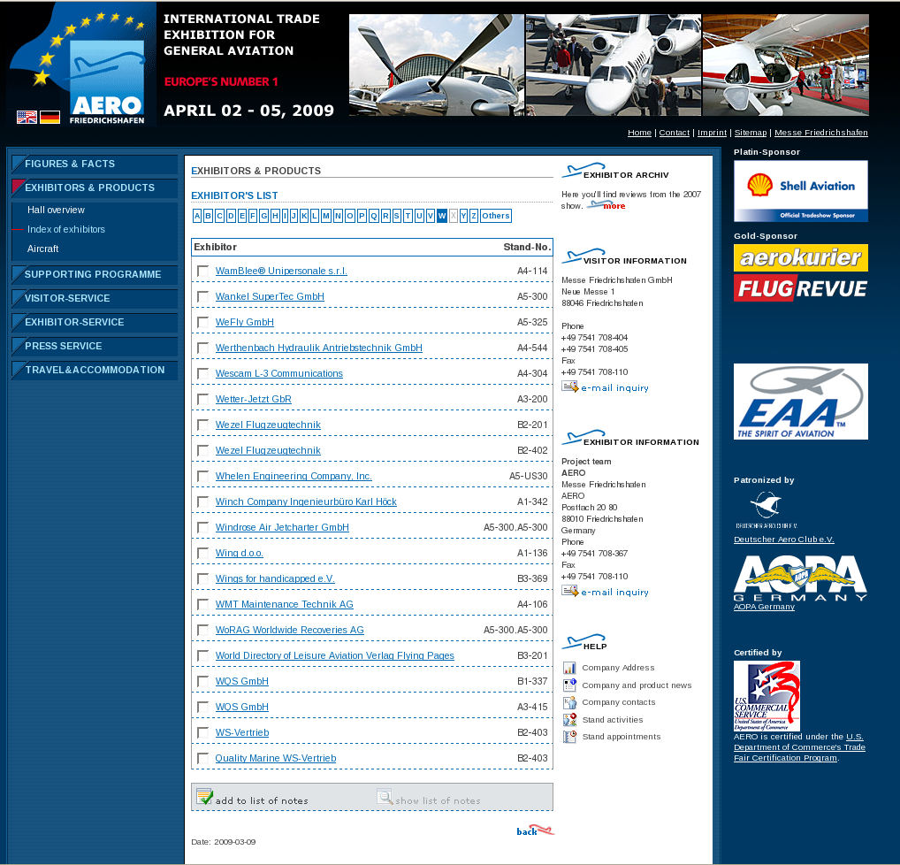
Task: Click the Company and product news icon
Action: 569,685
